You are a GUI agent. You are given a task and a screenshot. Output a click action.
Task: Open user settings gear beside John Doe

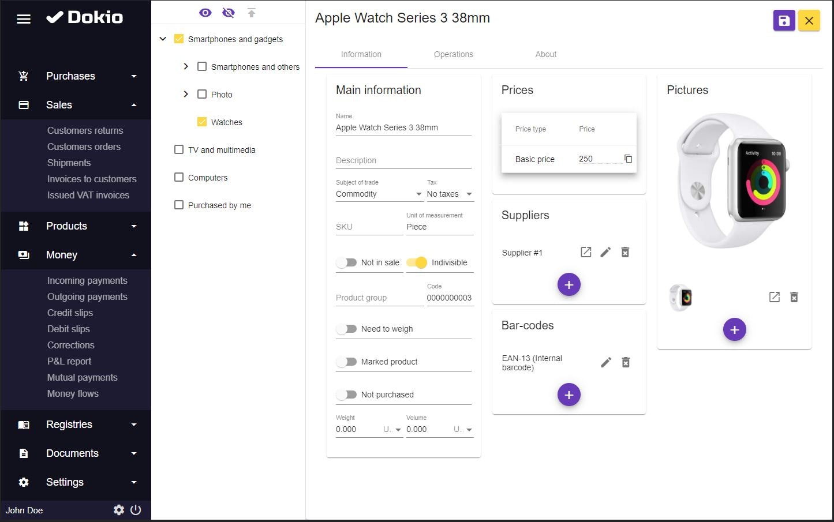(x=119, y=510)
